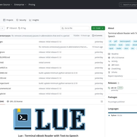The height and width of the screenshot is (137, 137).
Task: Click the tag icon beside 1 Tag
Action: pyautogui.click(x=19, y=28)
